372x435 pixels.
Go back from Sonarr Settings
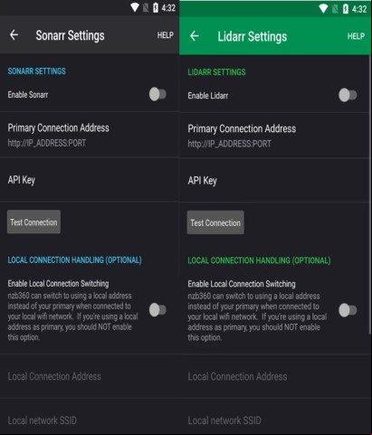[x=14, y=35]
